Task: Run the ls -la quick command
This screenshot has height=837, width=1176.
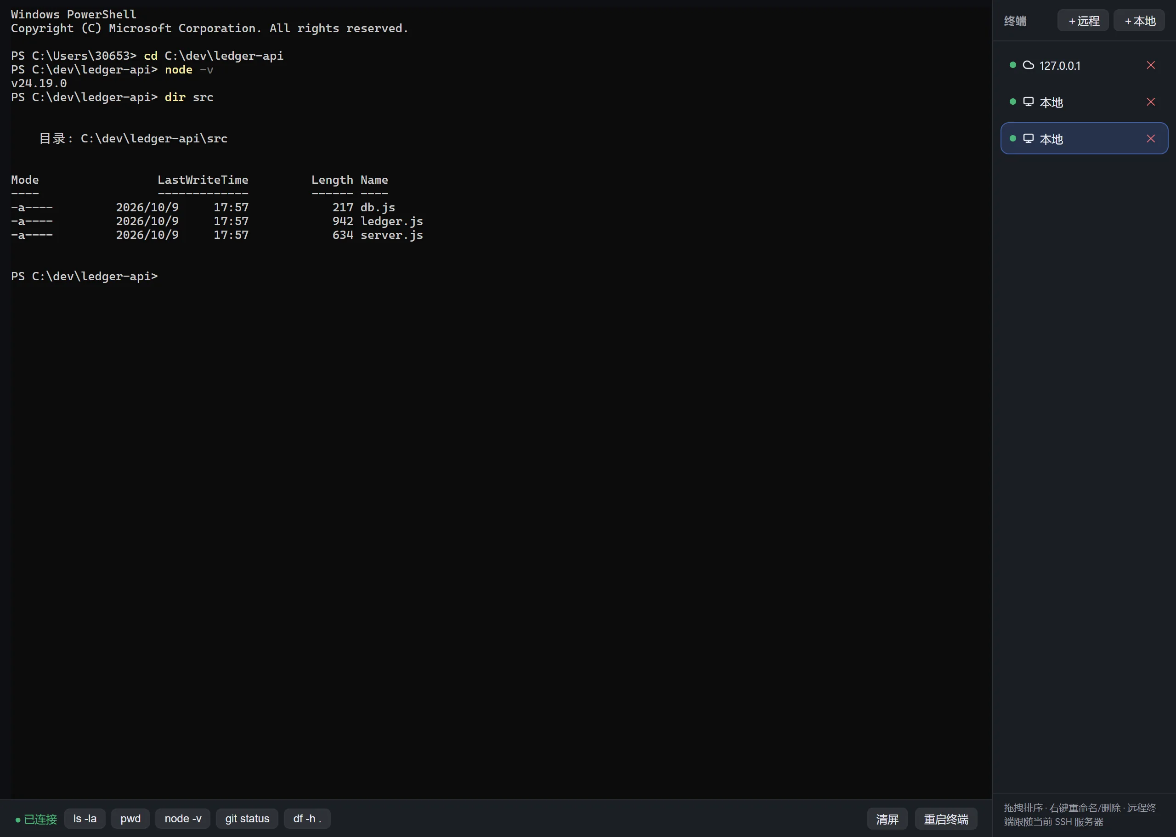Action: (x=85, y=819)
